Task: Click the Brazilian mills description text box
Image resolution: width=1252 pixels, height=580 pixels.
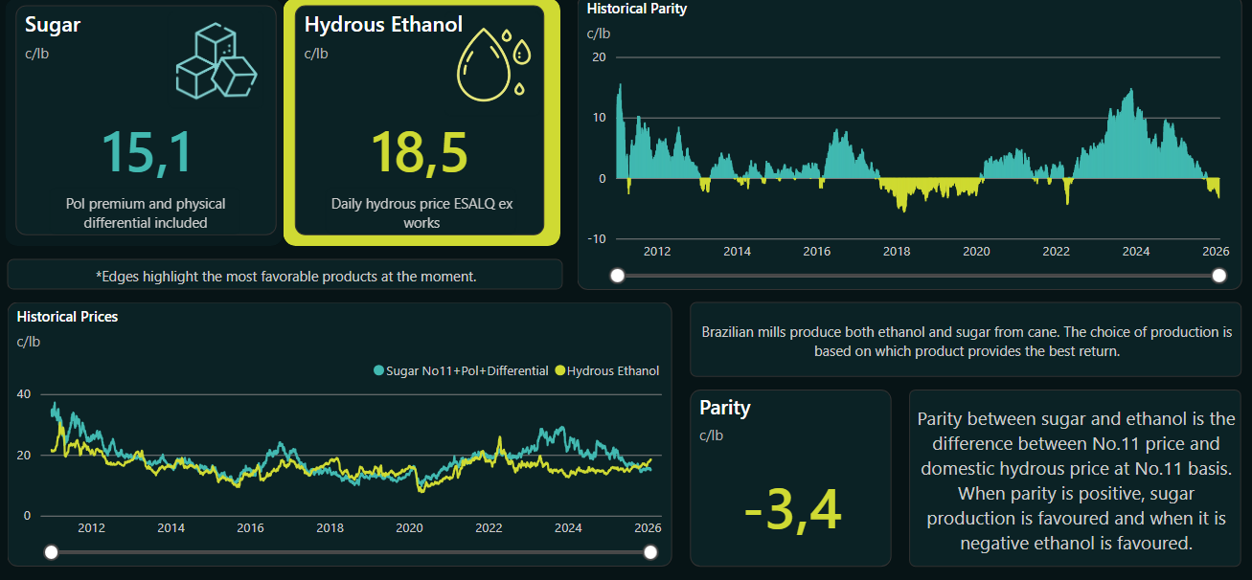Action: tap(966, 342)
